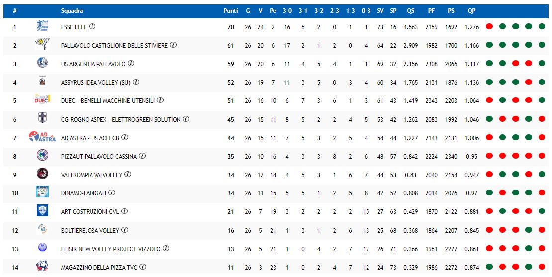This screenshot has width=552, height=277.
Task: Open info icon beside DINAMO-FADIGATI
Action: pos(112,192)
